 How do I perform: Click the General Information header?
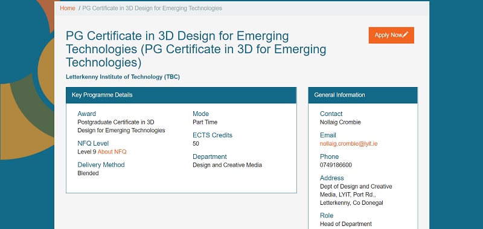click(x=363, y=95)
